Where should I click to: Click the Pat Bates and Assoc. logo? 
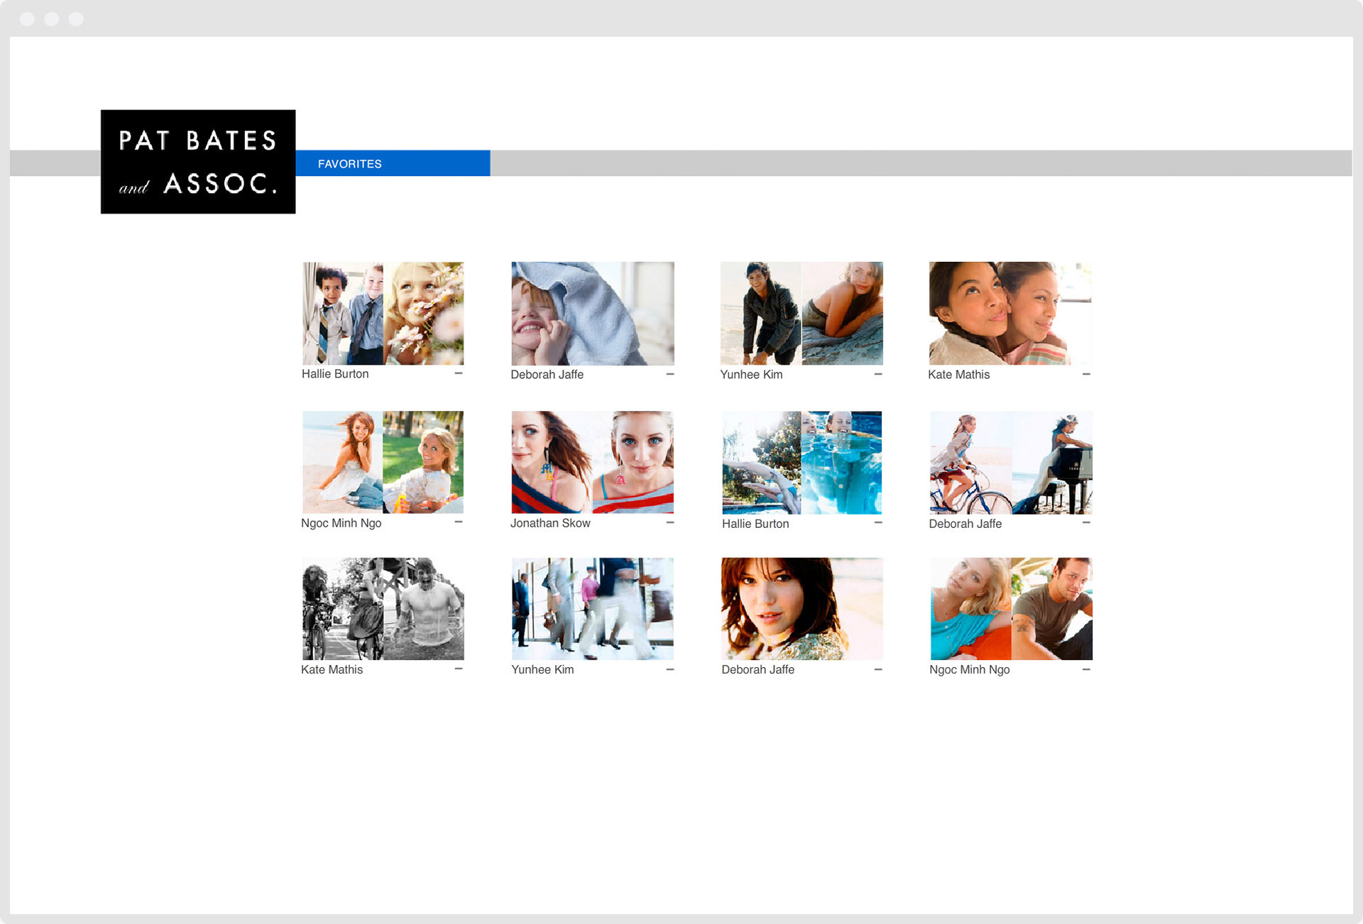point(198,162)
